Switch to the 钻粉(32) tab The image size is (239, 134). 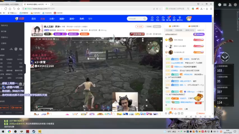[201, 30]
